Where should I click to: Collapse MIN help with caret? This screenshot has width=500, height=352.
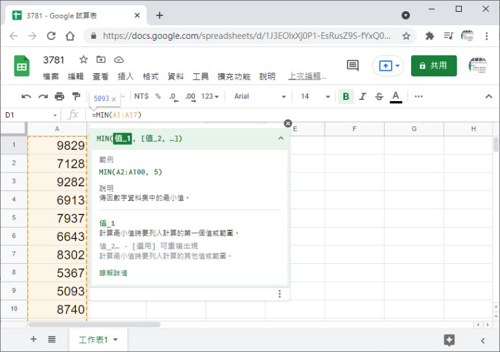(281, 138)
